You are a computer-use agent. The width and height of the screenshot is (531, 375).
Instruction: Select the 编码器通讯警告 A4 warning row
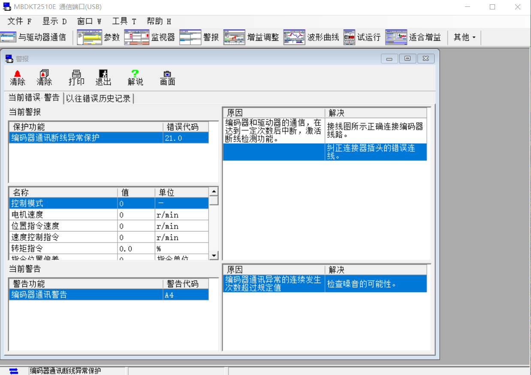[86, 295]
